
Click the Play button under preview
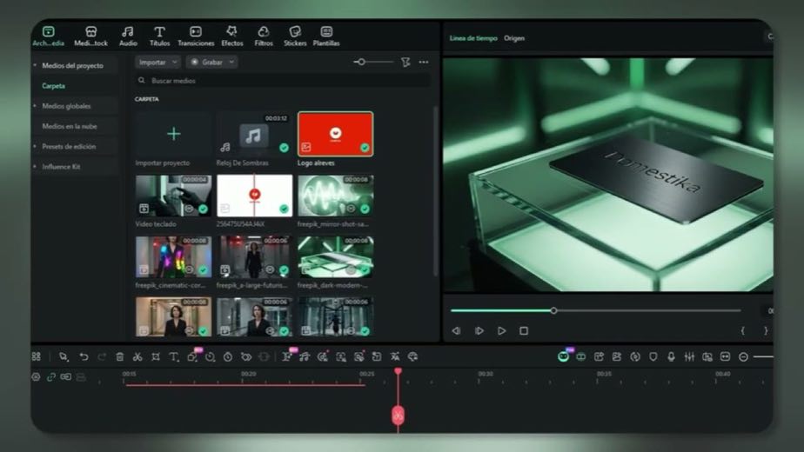pyautogui.click(x=501, y=331)
